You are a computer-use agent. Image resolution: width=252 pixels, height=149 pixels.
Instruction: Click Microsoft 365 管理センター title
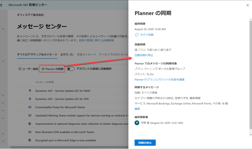[x=28, y=5]
